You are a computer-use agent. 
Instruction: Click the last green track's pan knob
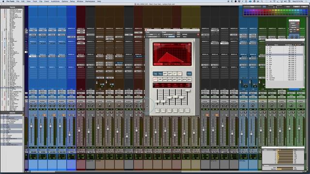300,106
